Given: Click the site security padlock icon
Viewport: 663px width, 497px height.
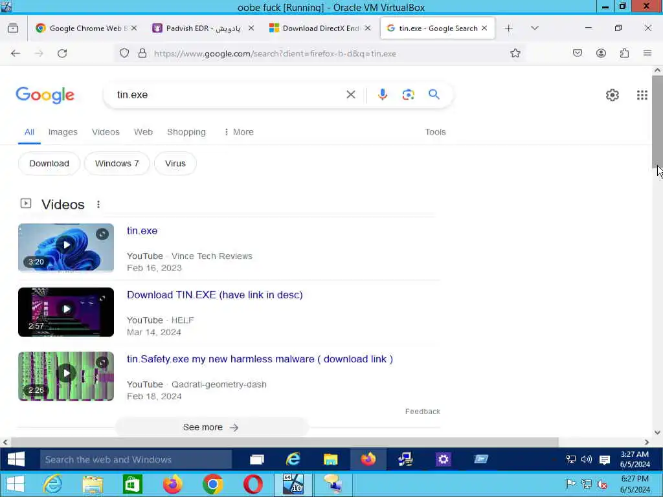Looking at the screenshot, I should coord(142,53).
